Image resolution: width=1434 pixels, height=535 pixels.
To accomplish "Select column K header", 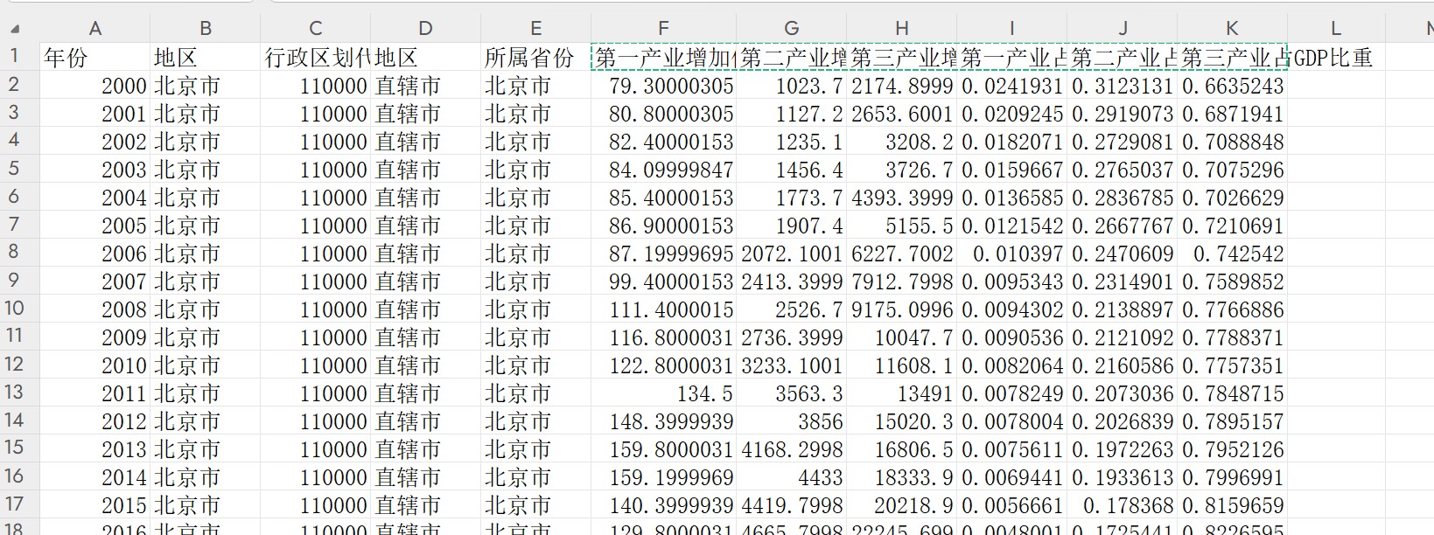I will (x=1233, y=29).
